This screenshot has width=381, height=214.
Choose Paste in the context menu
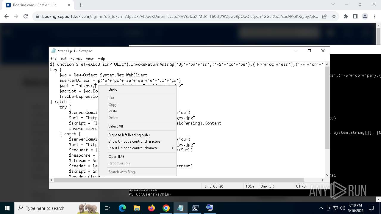[138, 111]
